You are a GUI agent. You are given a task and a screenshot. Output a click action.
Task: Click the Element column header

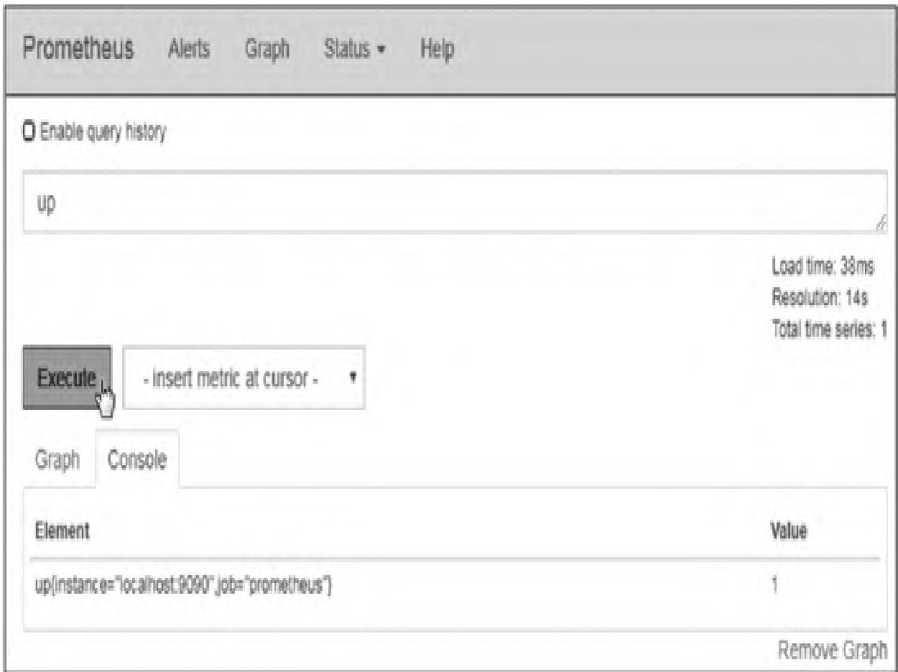pos(63,532)
